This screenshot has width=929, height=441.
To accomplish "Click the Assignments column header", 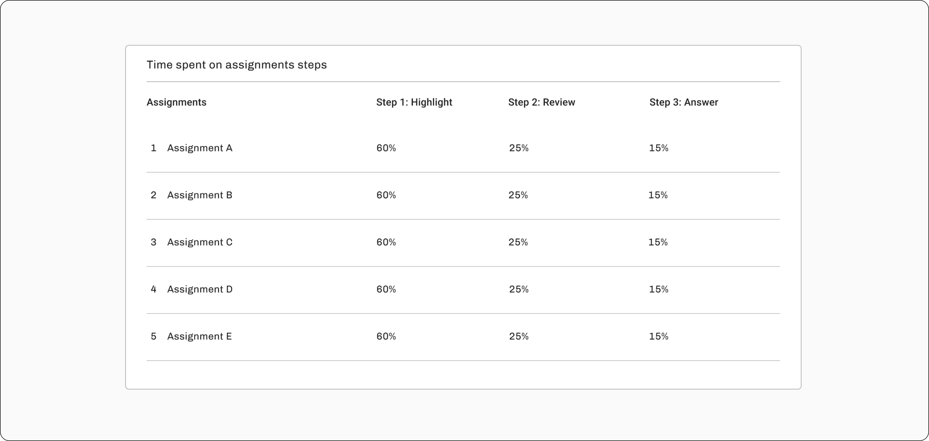I will point(176,102).
